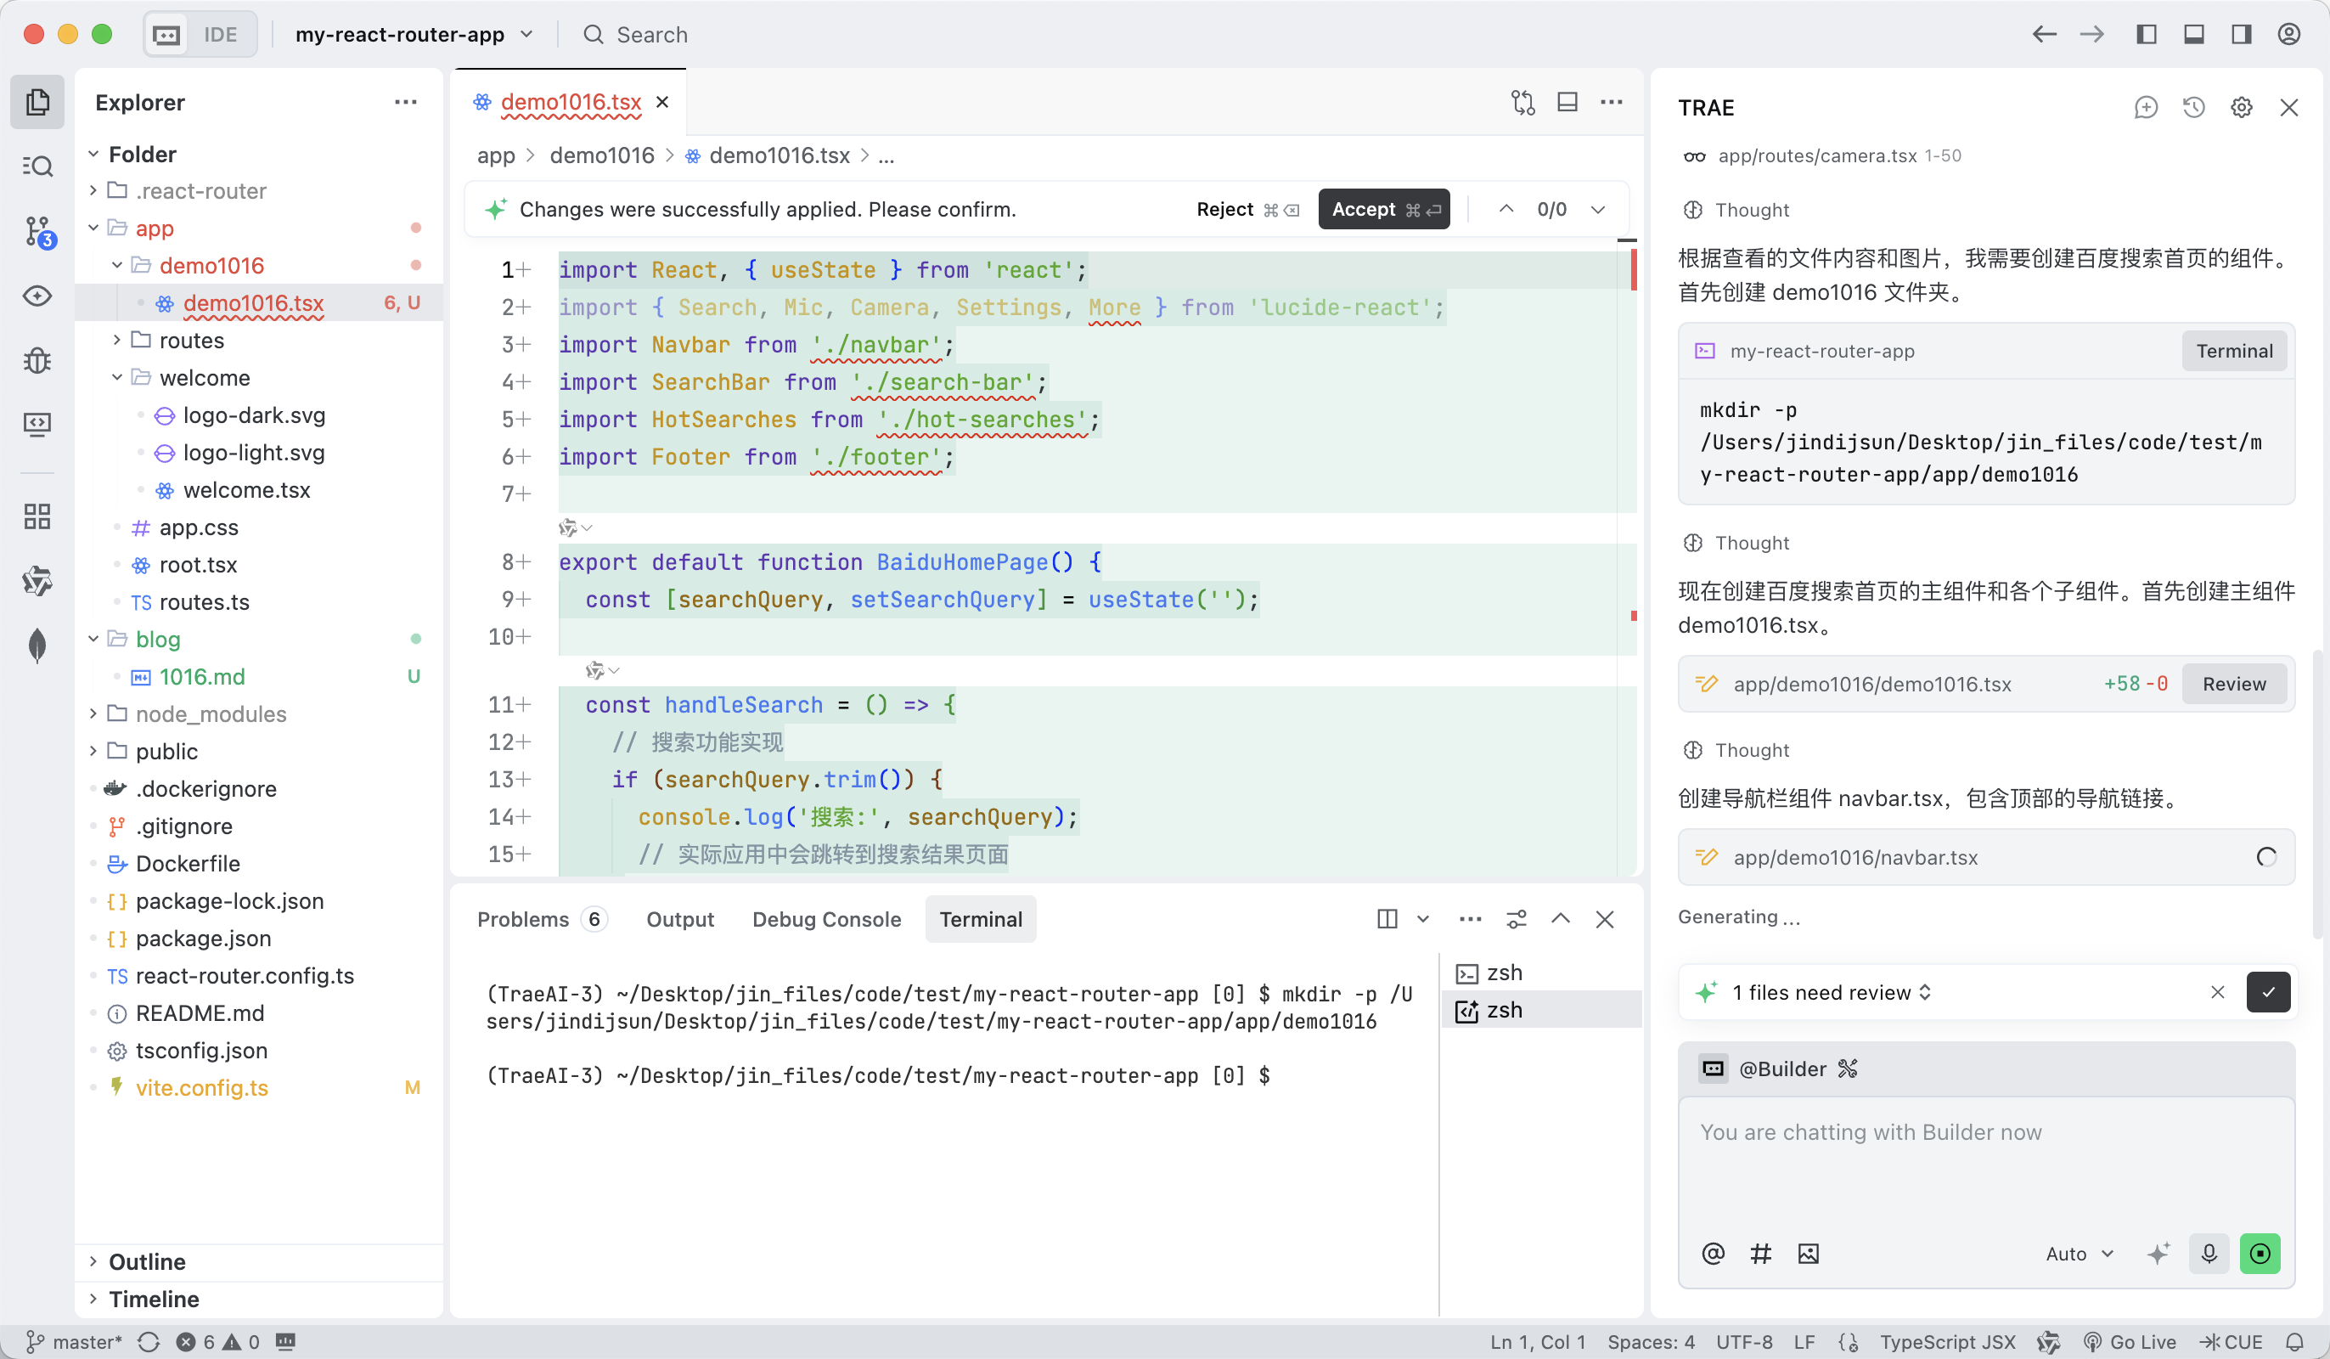Start a new chat in TRAE panel
This screenshot has height=1359, width=2330.
(2145, 107)
